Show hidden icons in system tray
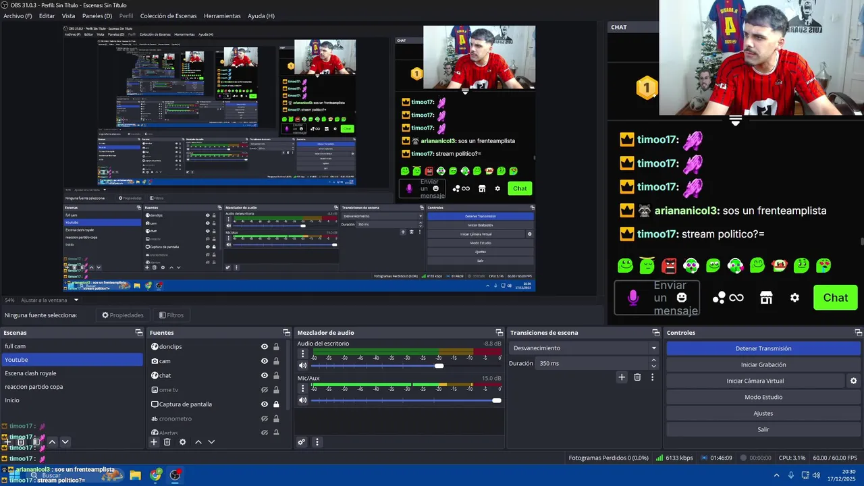Screen dimensions: 864x486 [776, 475]
